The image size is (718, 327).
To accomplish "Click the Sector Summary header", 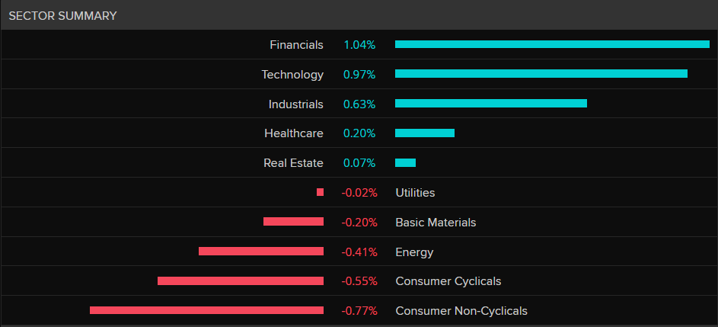I will tap(62, 15).
